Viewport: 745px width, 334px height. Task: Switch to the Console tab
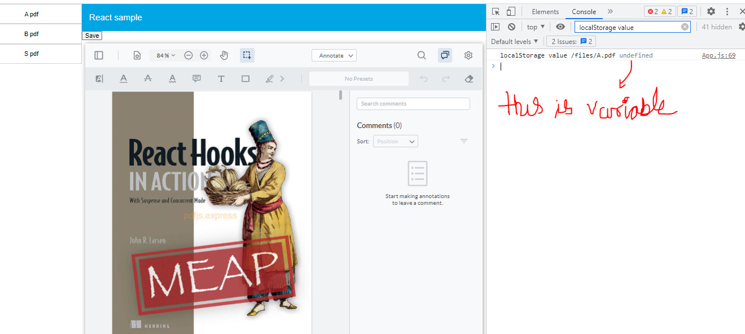[584, 12]
